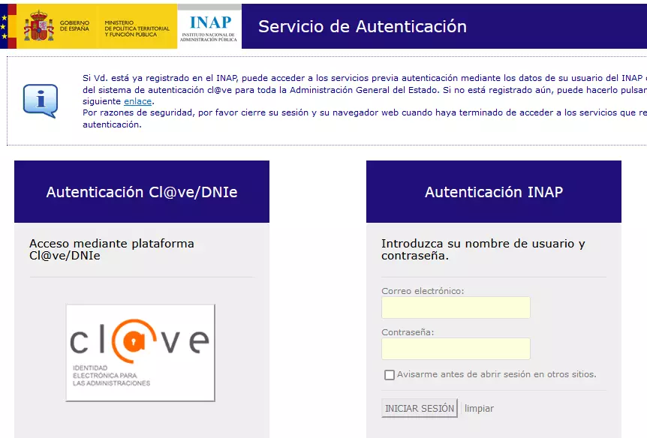647x438 pixels.
Task: Click the 'Contraseña:' label
Action: pos(408,332)
